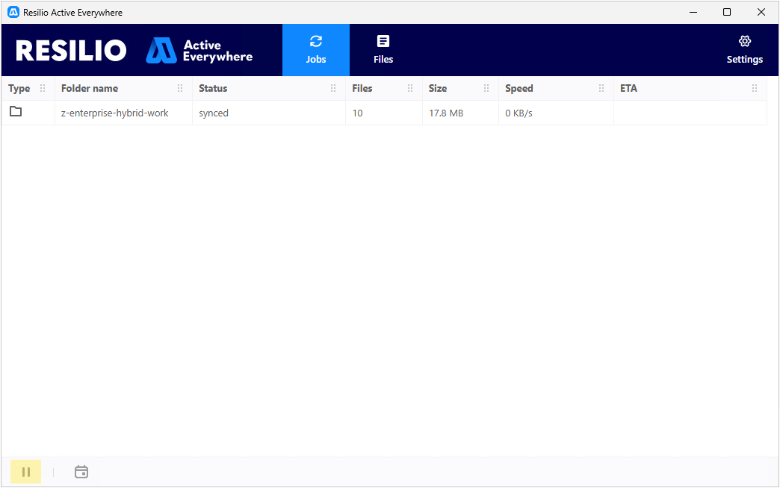
Task: Click the Files column header
Action: 362,89
